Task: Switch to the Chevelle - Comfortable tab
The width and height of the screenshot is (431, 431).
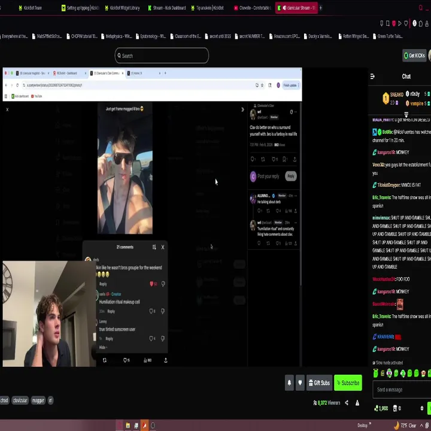Action: pyautogui.click(x=252, y=8)
